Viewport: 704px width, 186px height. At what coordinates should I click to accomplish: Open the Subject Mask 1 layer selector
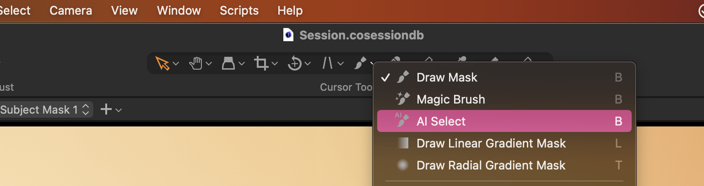pos(45,109)
